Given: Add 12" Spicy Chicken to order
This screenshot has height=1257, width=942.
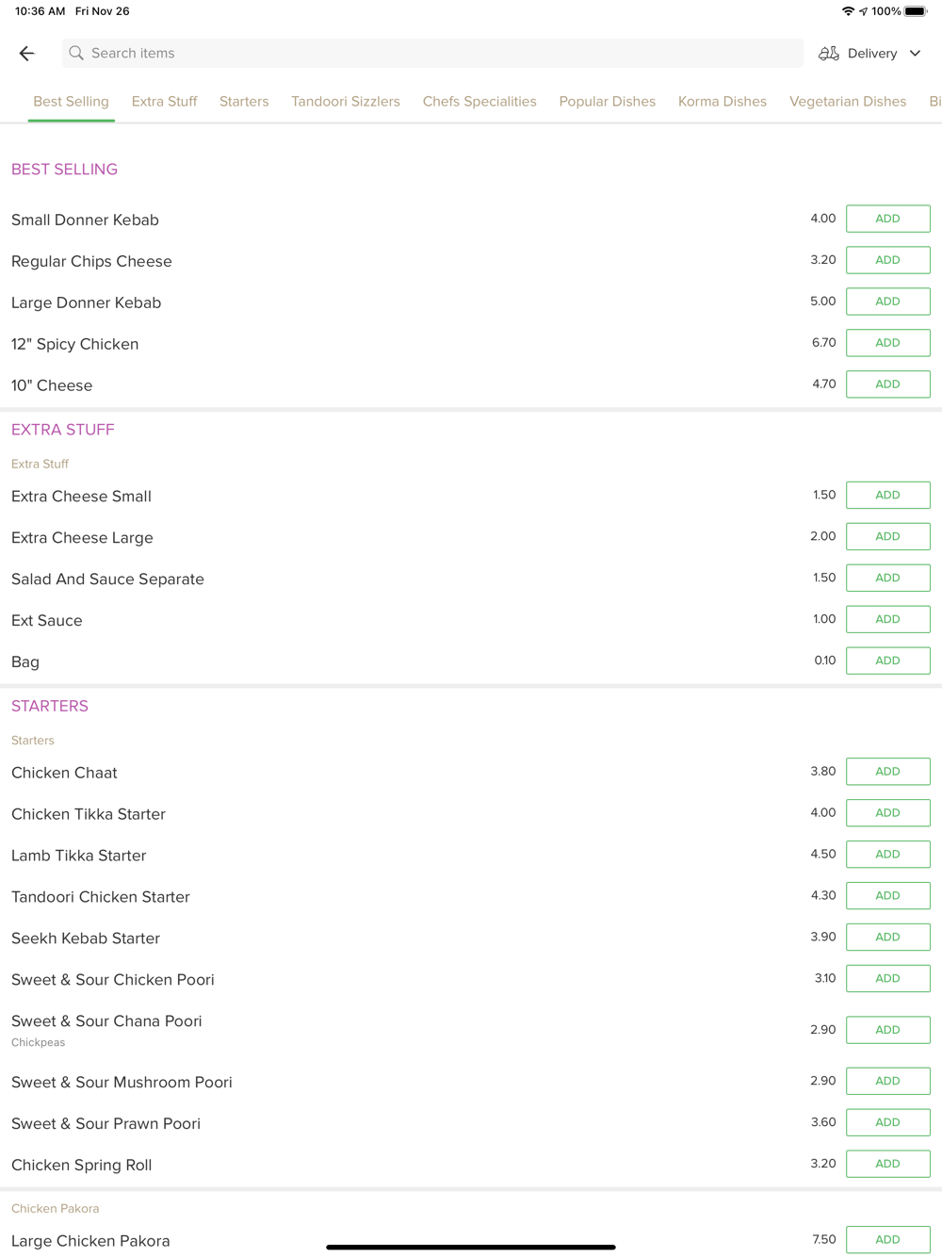Looking at the screenshot, I should pos(887,343).
